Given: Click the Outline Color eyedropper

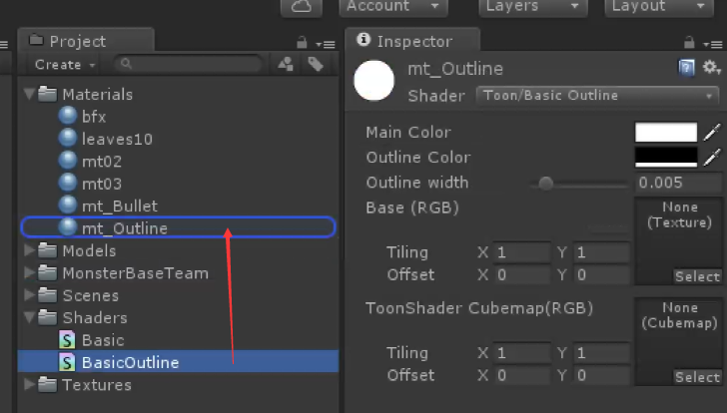Looking at the screenshot, I should 712,158.
